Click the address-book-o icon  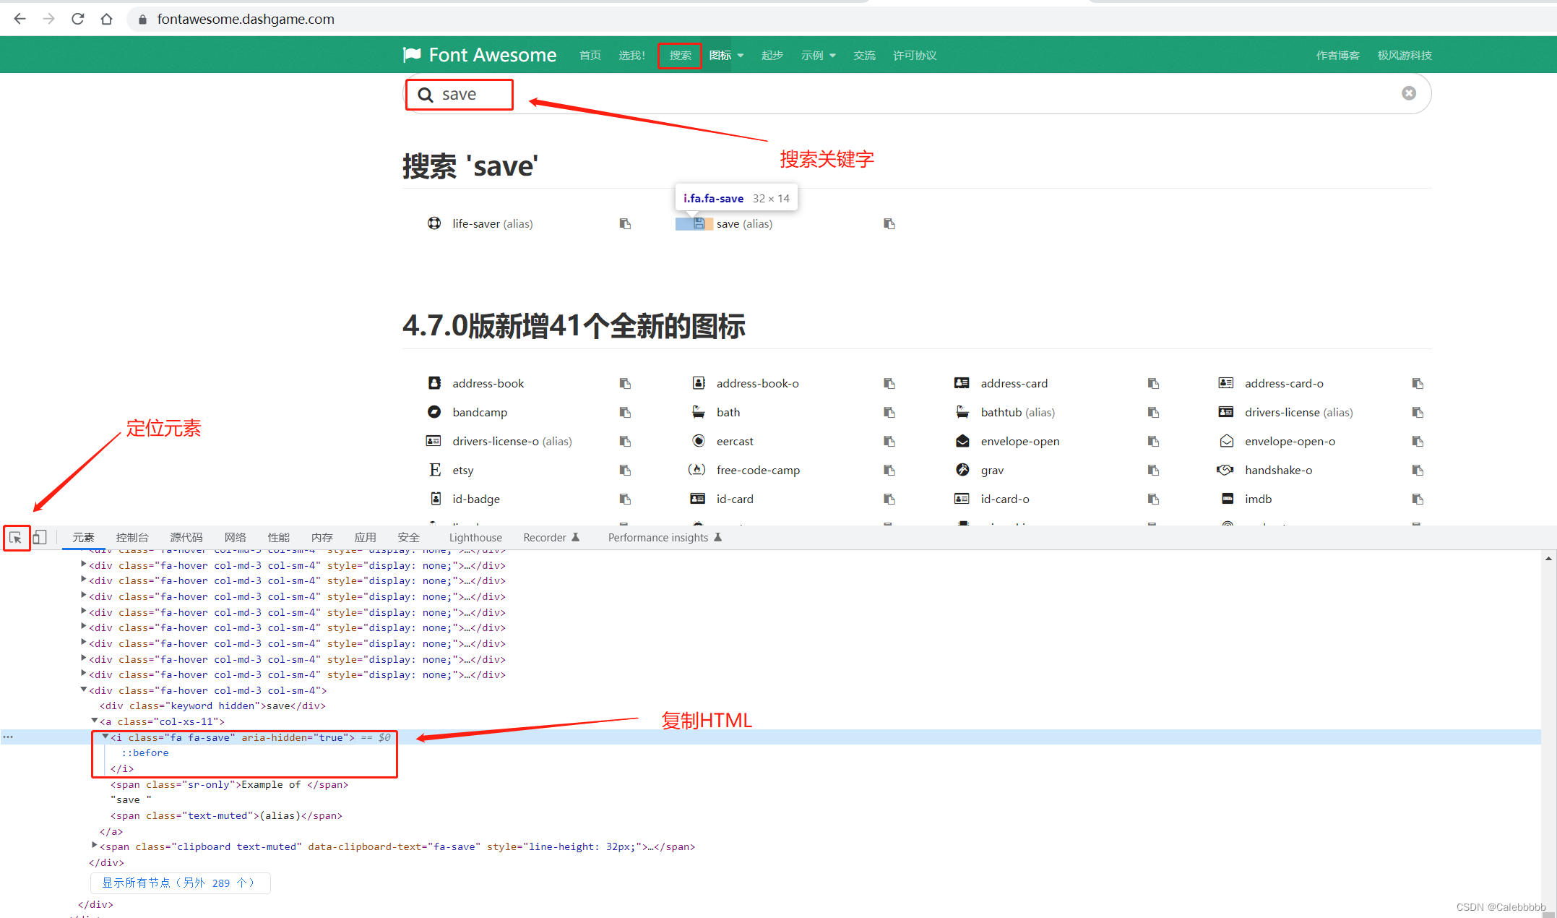699,383
